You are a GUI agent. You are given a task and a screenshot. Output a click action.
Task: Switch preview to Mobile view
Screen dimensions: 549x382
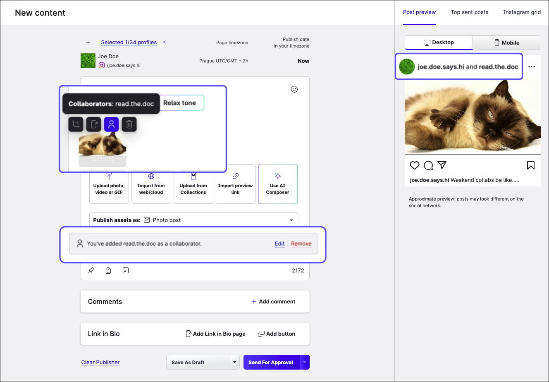point(506,43)
